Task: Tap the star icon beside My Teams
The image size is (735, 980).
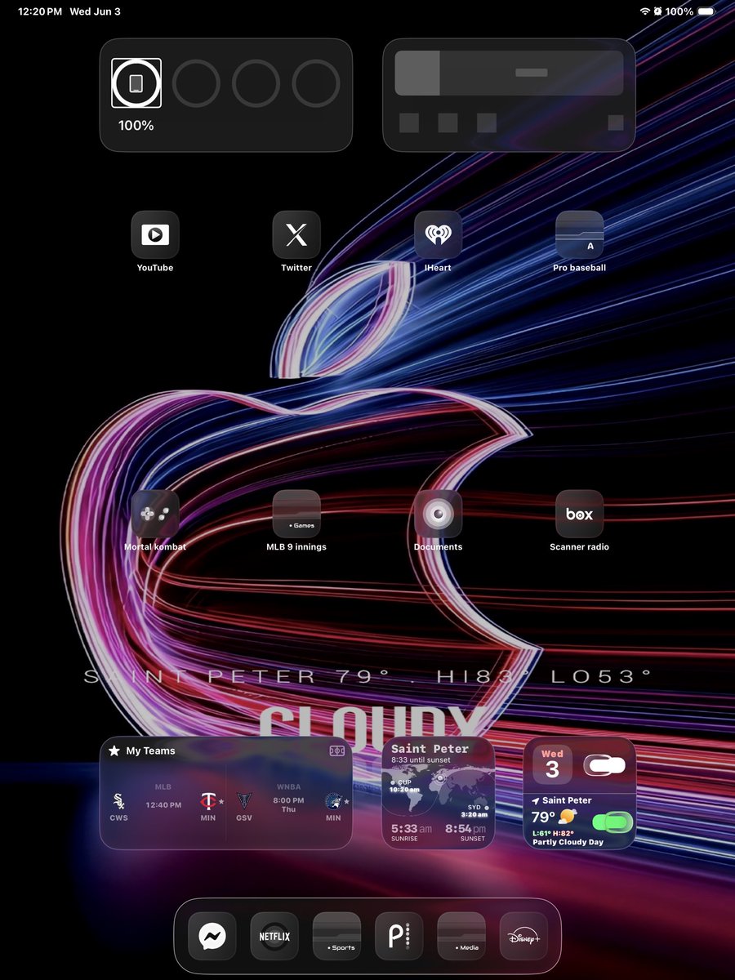Action: click(114, 751)
